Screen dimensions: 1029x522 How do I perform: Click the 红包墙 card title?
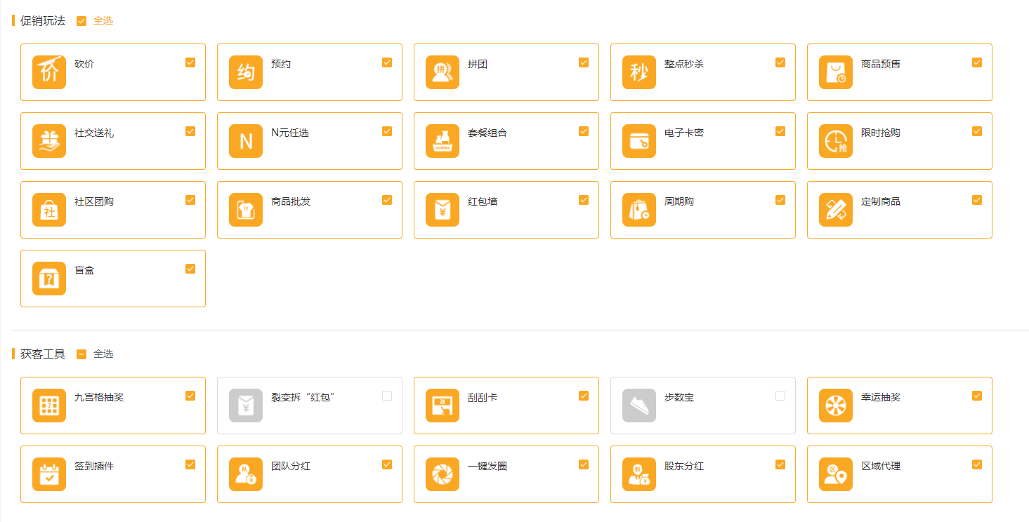coord(483,201)
